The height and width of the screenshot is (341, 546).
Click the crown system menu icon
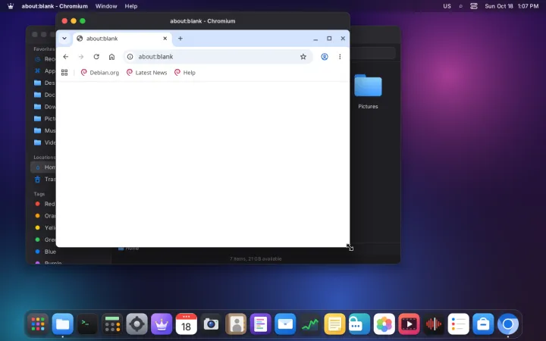(x=11, y=6)
